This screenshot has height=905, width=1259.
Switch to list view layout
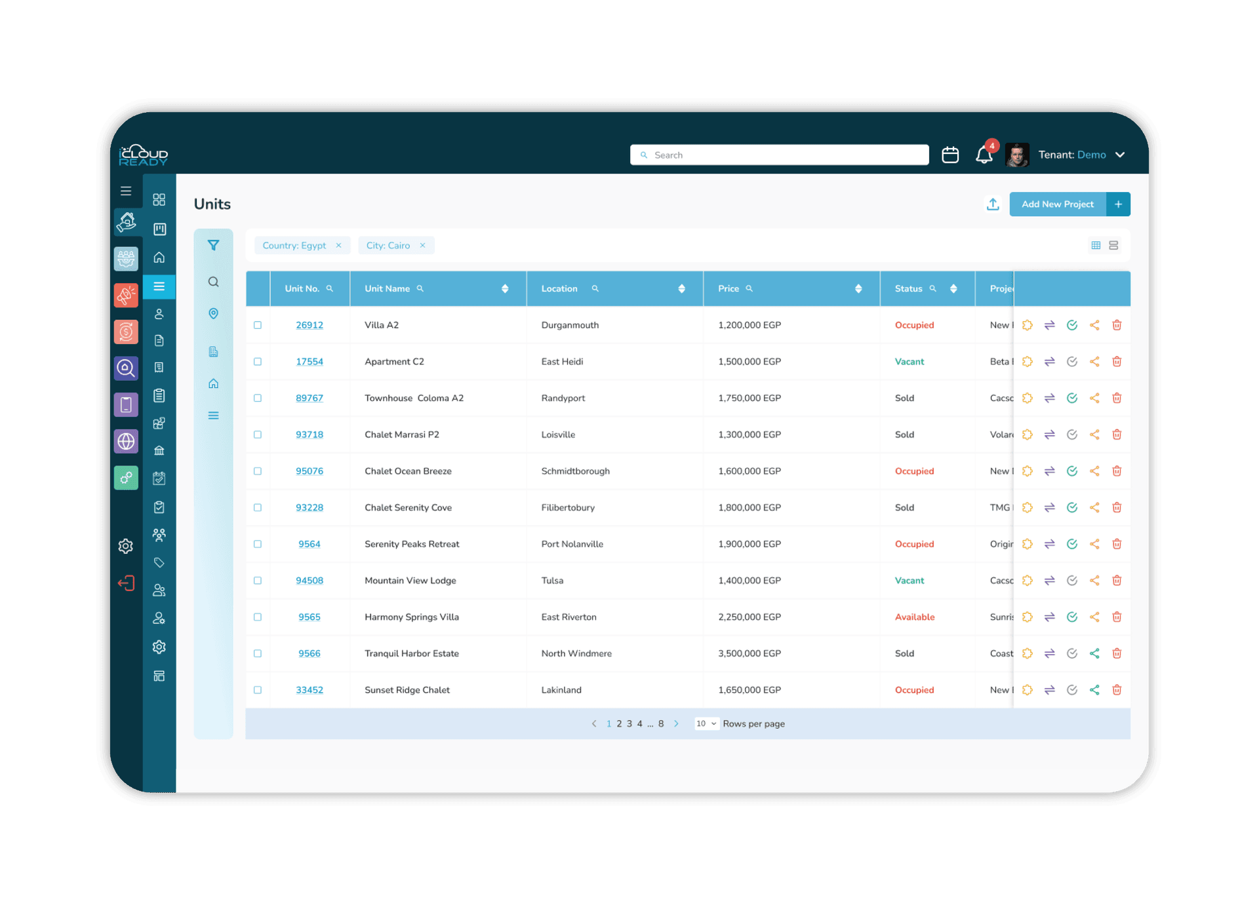click(x=1113, y=244)
